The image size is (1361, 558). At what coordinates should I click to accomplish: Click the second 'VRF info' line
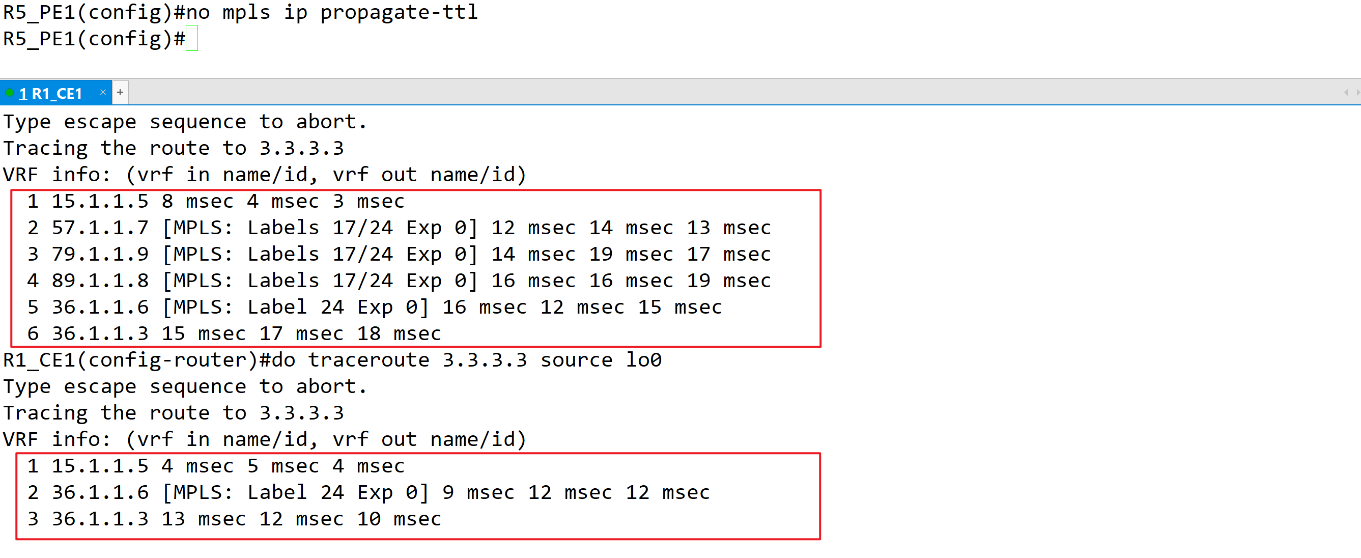pos(264,439)
